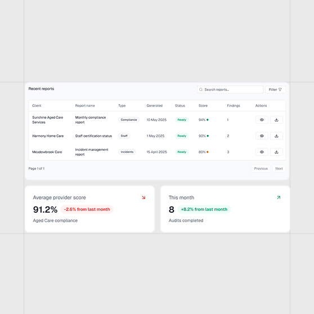Viewport: 314px width, 314px height.
Task: Click the magnifier icon in search box
Action: (x=201, y=89)
